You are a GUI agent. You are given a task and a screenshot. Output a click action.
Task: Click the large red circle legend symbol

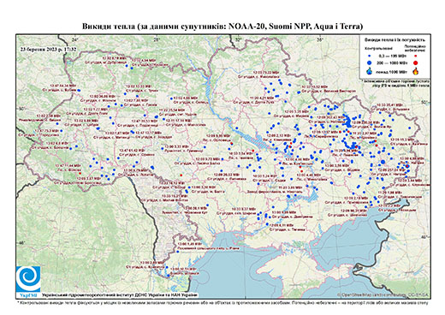(x=415, y=62)
